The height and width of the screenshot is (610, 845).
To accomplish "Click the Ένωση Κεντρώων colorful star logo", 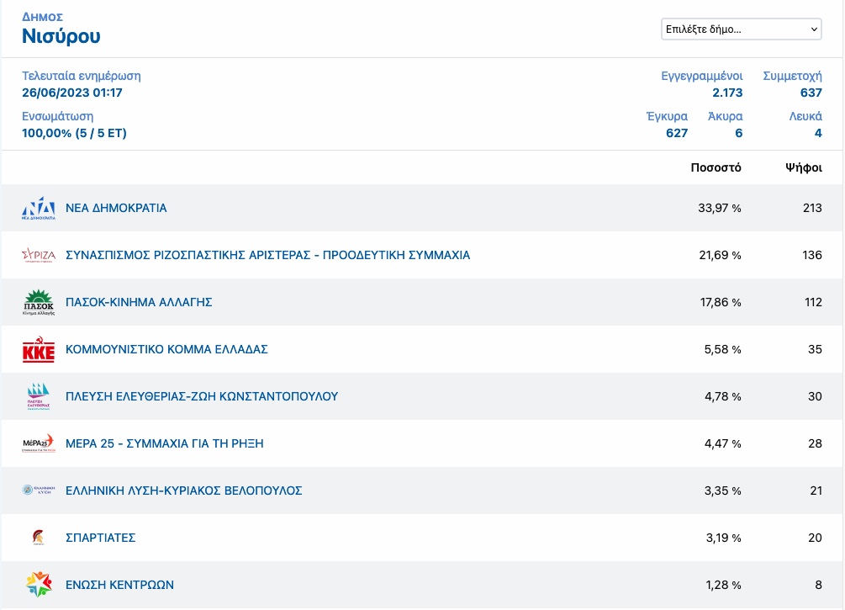I will 39,584.
